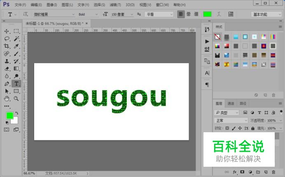285x177 pixels.
Task: Select the Eyedropper tool
Action: point(16,46)
